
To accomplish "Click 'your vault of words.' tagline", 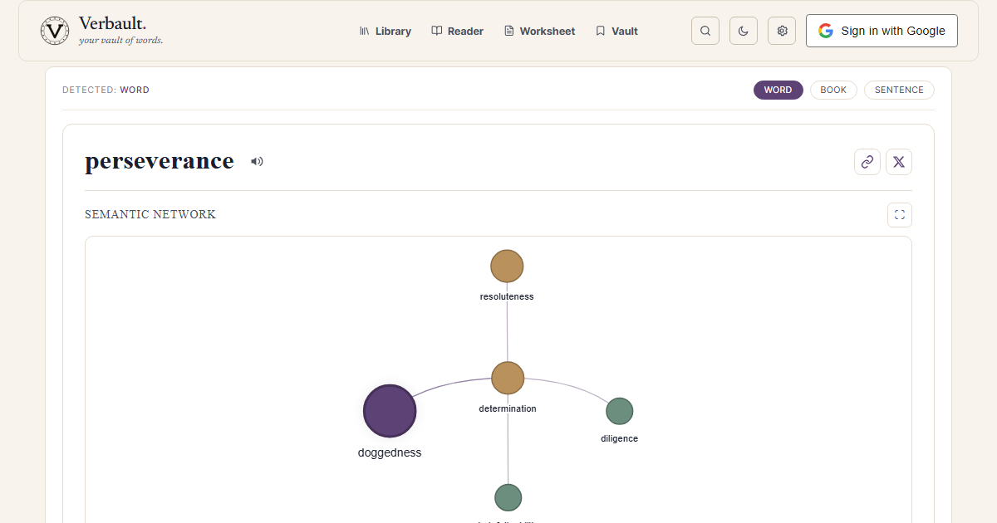I will click(x=120, y=40).
